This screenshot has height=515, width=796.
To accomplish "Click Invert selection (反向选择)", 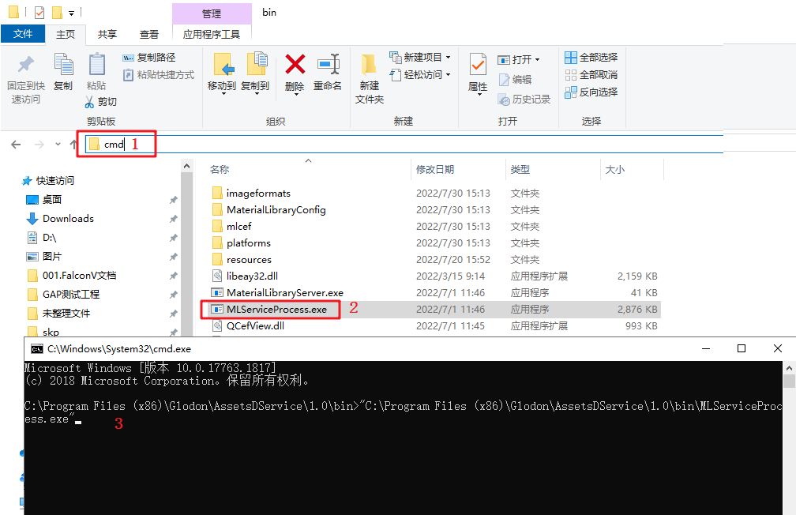I will click(590, 92).
